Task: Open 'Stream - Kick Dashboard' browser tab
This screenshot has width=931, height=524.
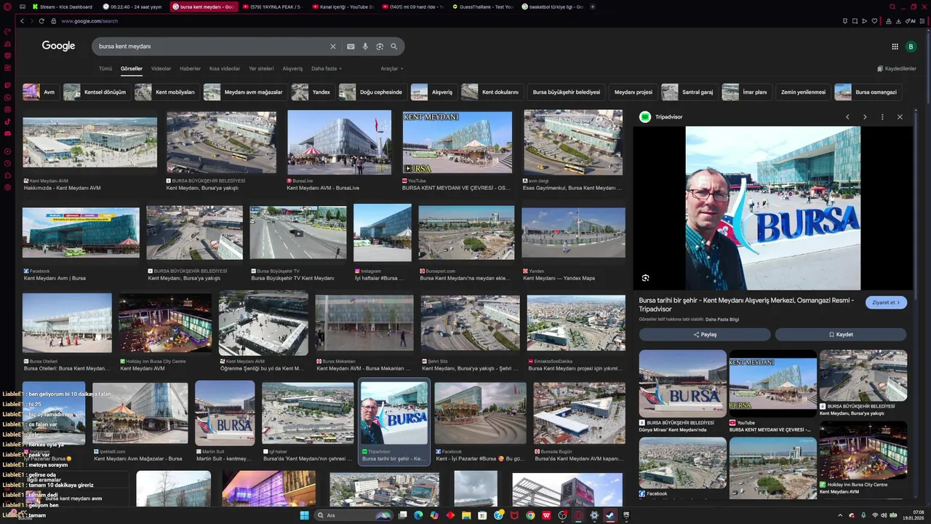Action: [x=61, y=7]
